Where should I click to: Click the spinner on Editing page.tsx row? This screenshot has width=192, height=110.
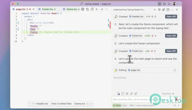[174, 70]
